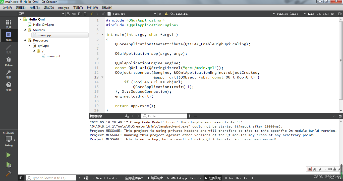Viewport: 343px width, 181px height.
Task: Open the 控件(W) menu
Action: click(92, 8)
